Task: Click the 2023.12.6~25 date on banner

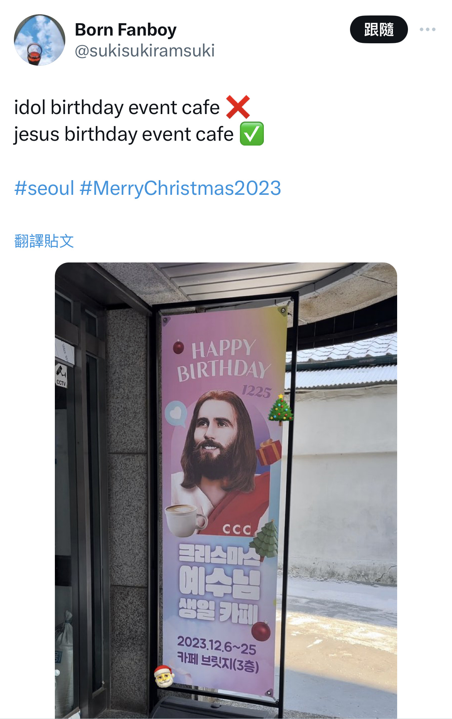Action: click(217, 645)
